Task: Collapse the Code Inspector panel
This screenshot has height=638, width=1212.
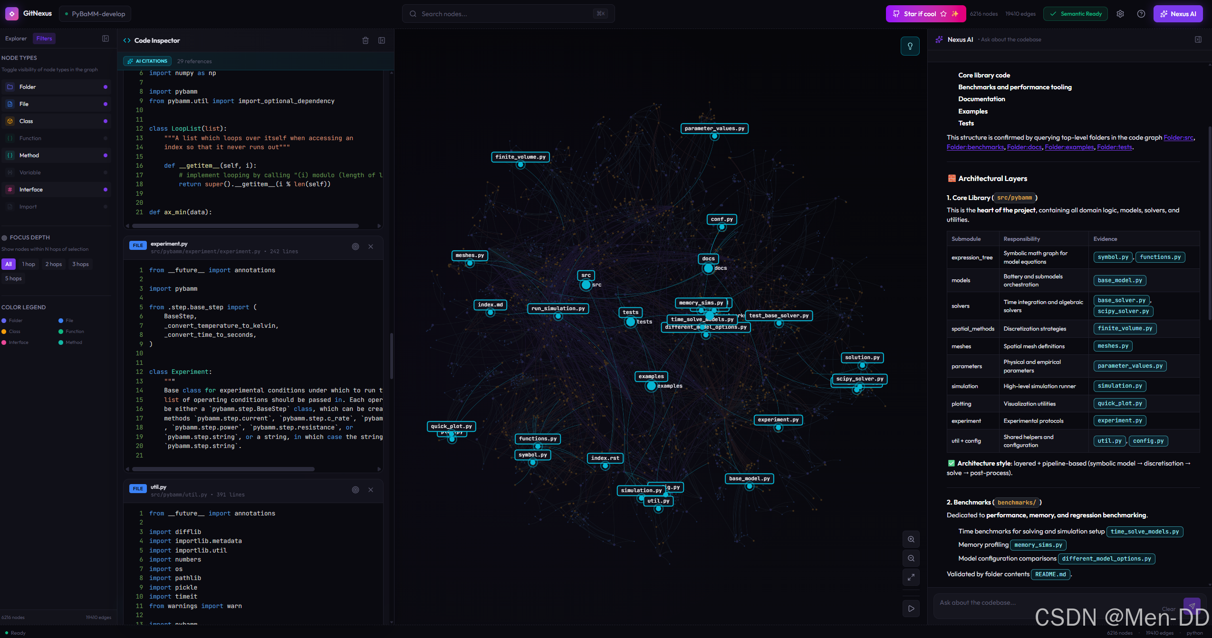Action: [x=381, y=40]
